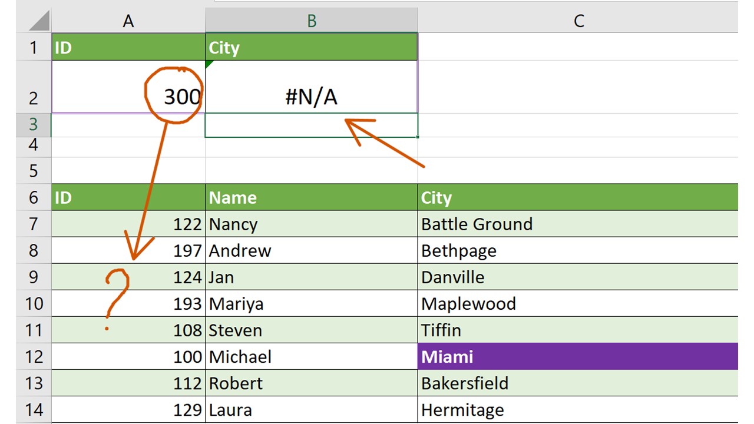The image size is (754, 424).
Task: Select the Laura name cell
Action: (x=312, y=409)
